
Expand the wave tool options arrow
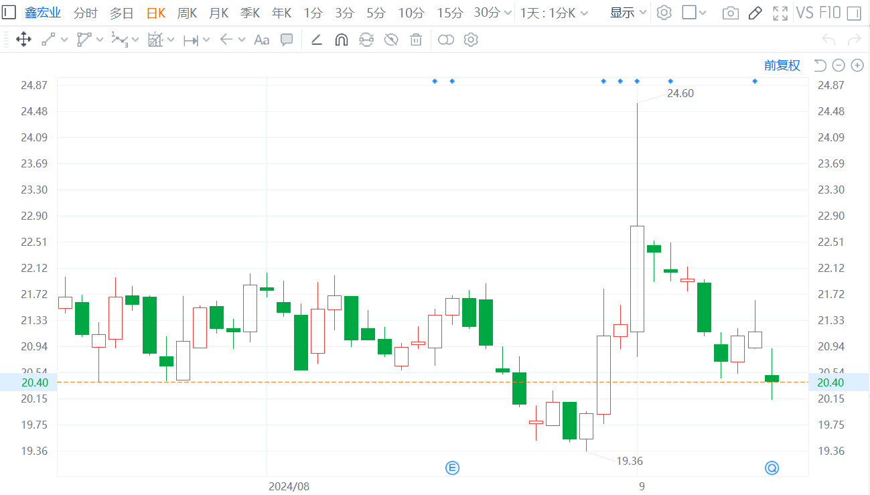[x=135, y=40]
